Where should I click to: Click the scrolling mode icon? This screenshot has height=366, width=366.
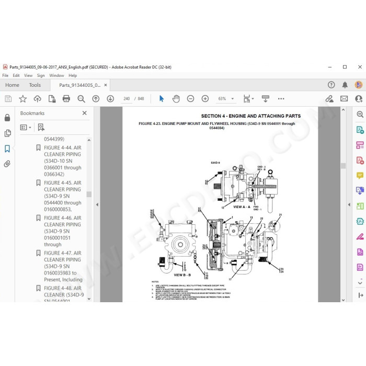266,99
